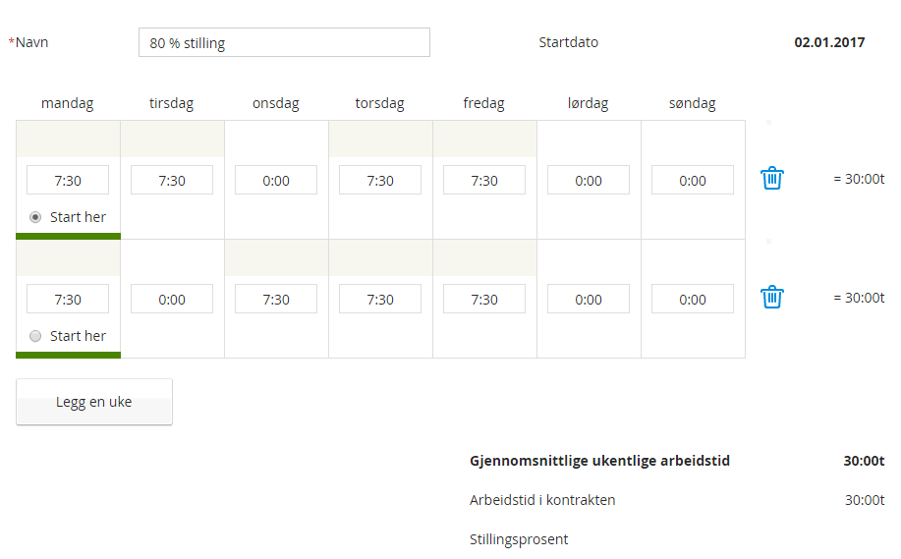Click first week's tirsdag hours field
901x559 pixels.
(x=172, y=181)
